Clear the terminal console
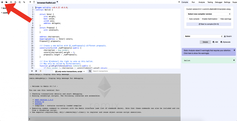 (x=36, y=71)
